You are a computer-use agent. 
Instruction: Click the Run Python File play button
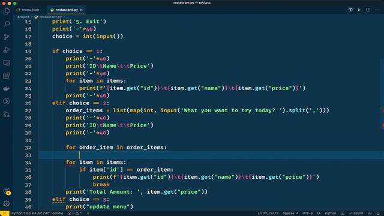point(359,10)
